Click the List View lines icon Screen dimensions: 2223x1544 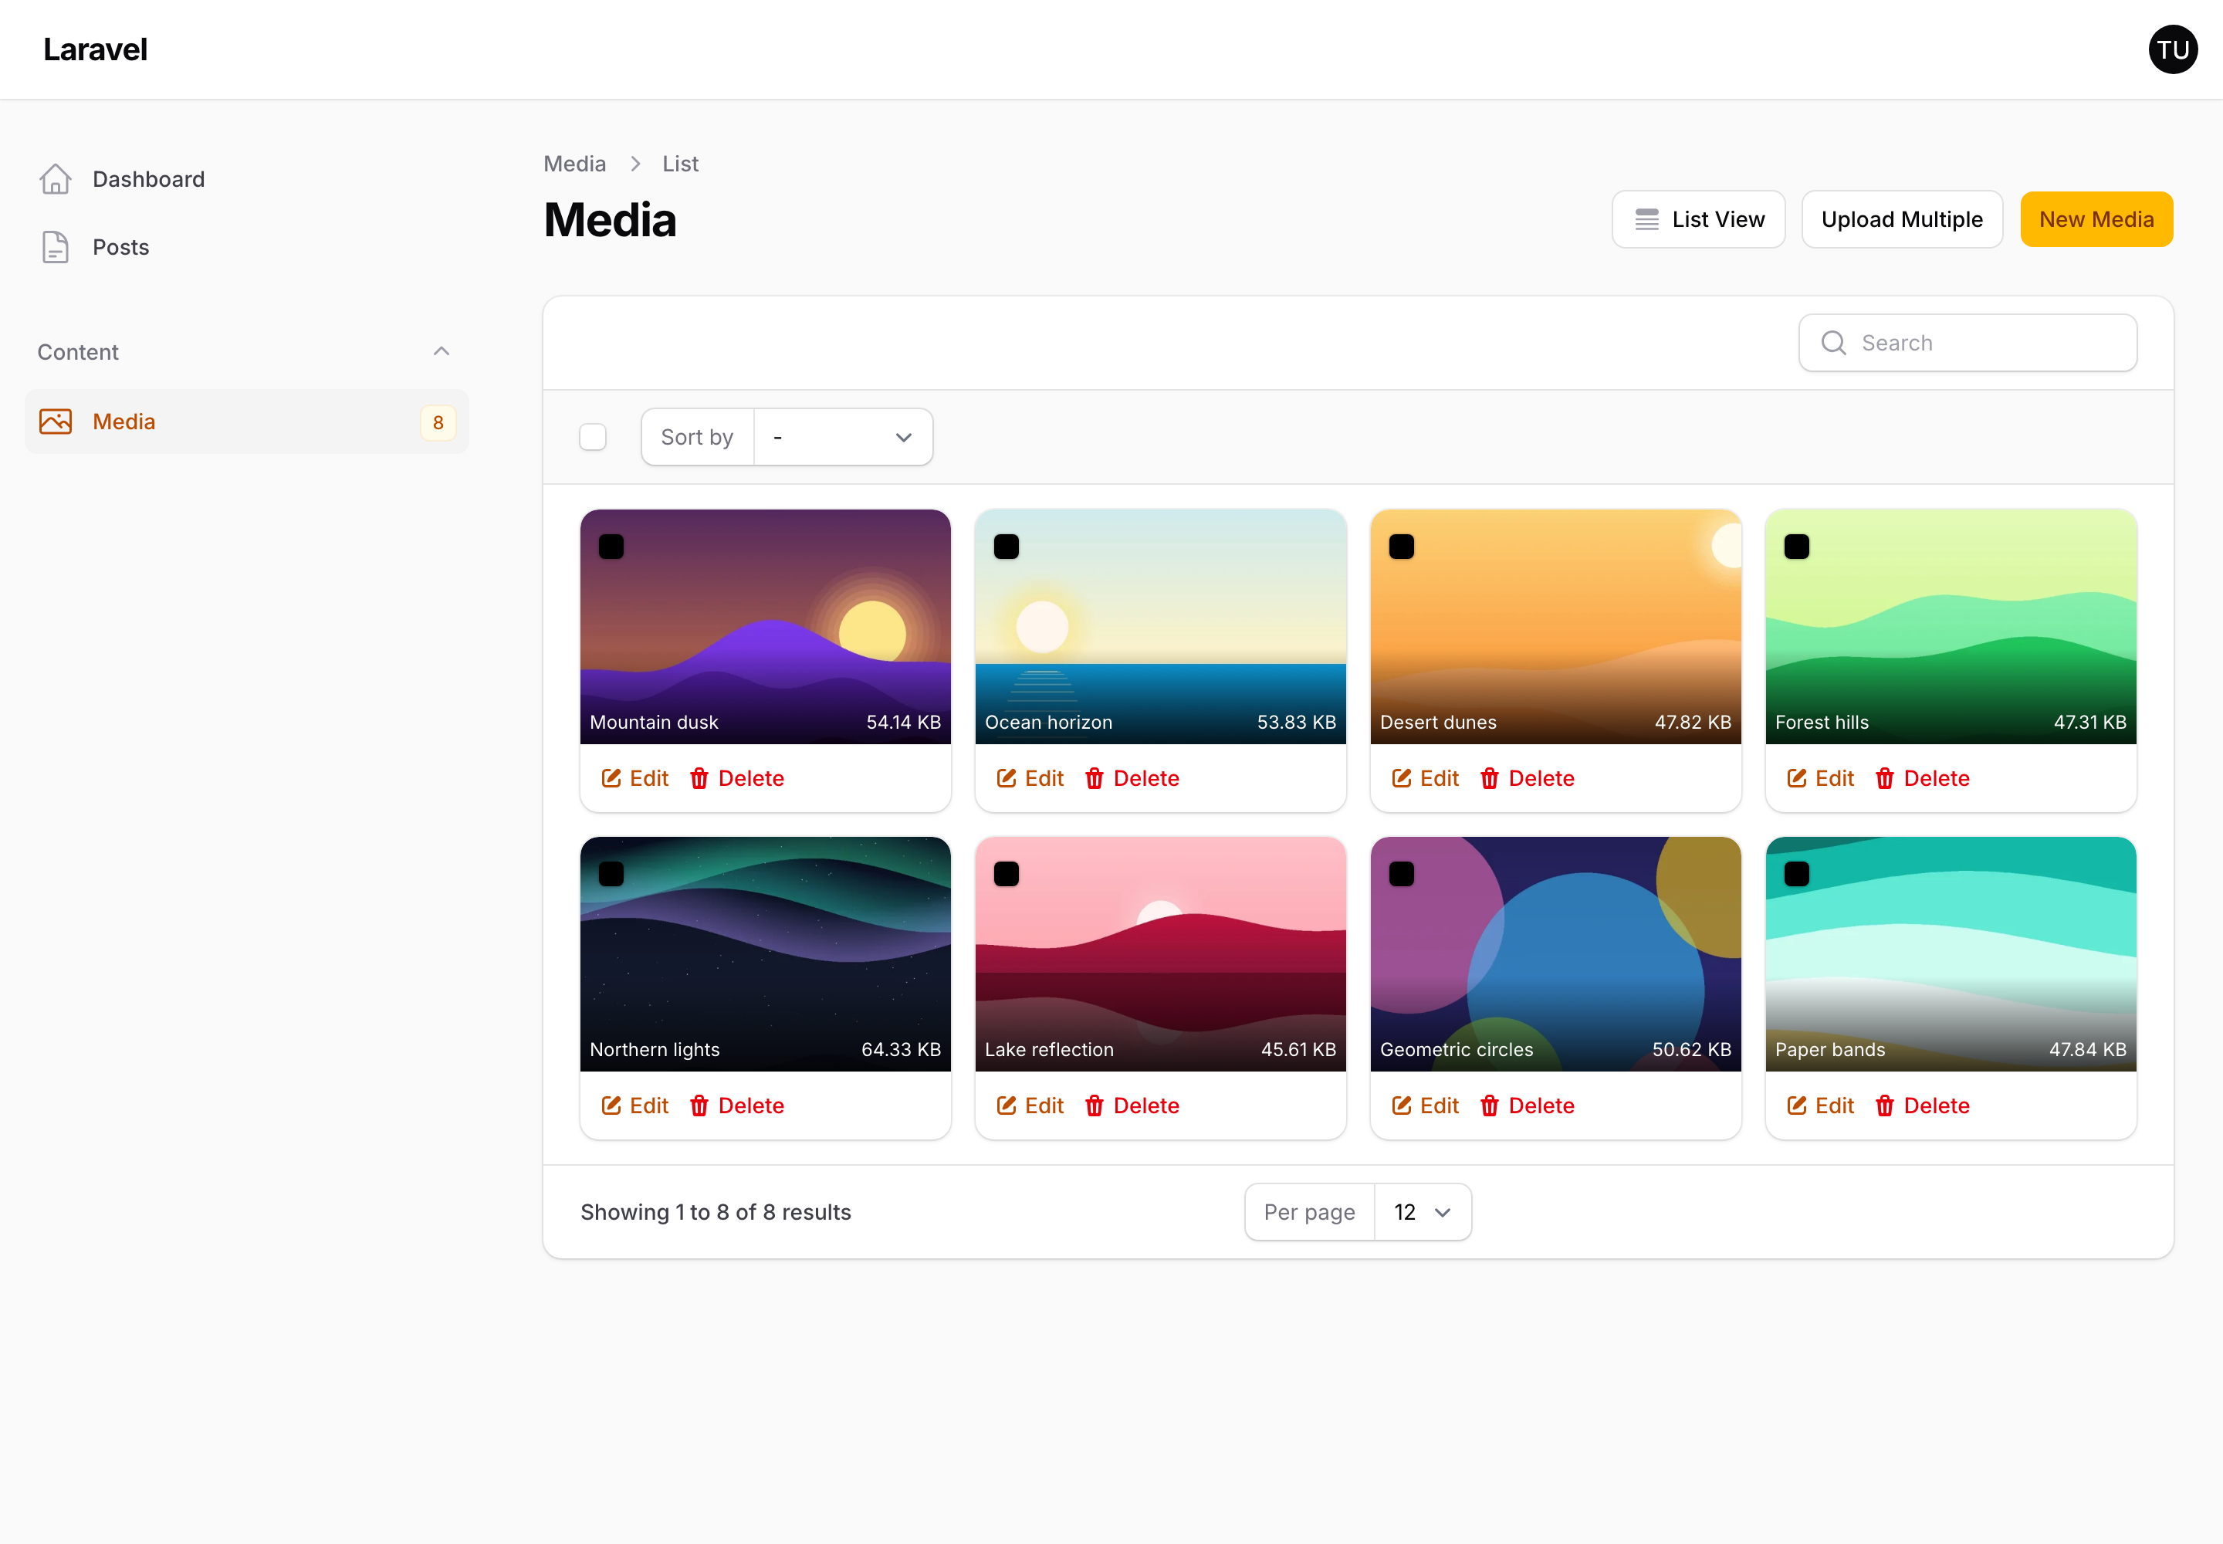click(1646, 219)
